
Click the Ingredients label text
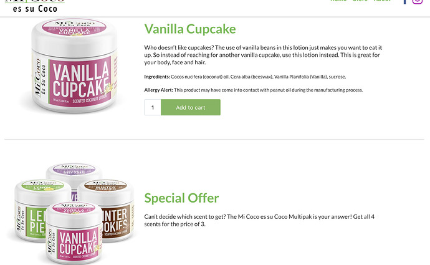(x=157, y=77)
